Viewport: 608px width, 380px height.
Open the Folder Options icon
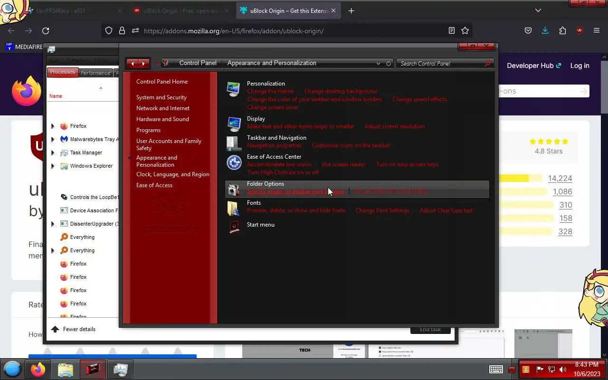tap(233, 189)
